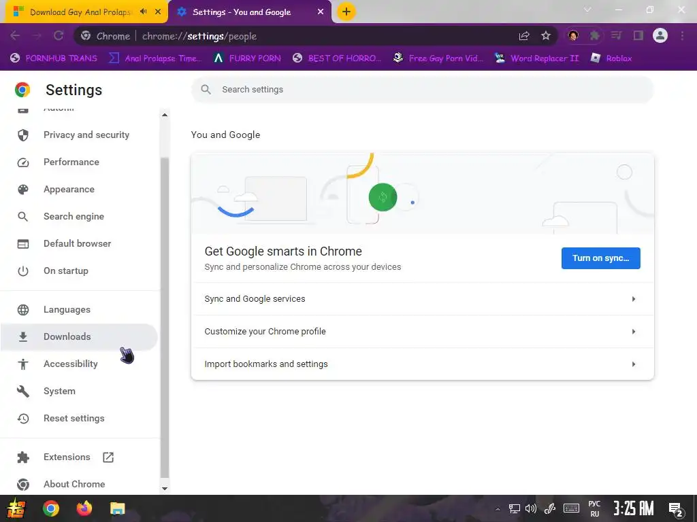Open the Windows Start button
Viewport: 697px width, 522px height.
tap(16, 508)
